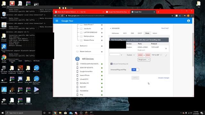Open Microsoft Edge desktop shortcut
205x115 pixels.
click(4, 48)
